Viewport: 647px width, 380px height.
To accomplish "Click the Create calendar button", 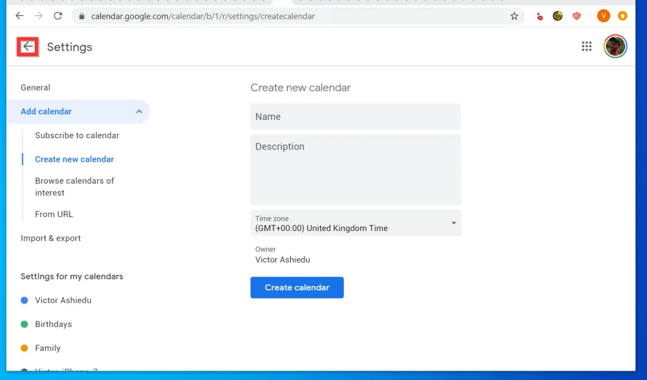I will (297, 287).
